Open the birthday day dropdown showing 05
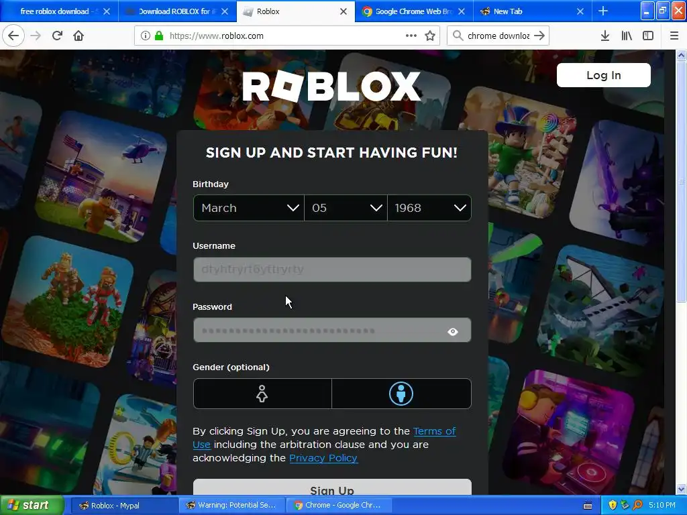The image size is (687, 515). pyautogui.click(x=346, y=208)
